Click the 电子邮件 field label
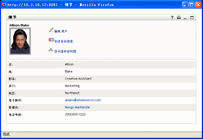Screen dimensions: 203x139 point(15,100)
